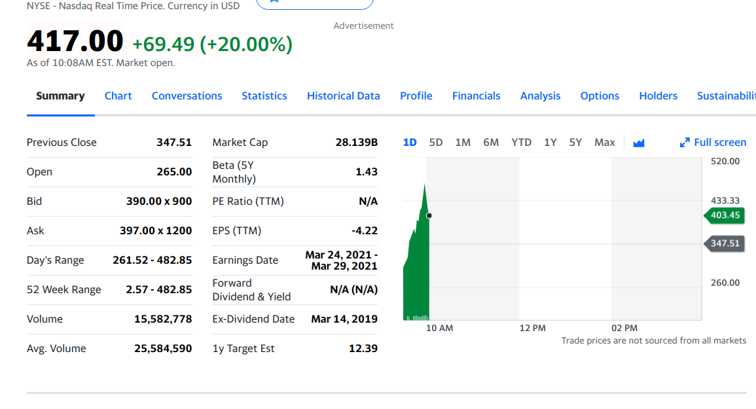Click the 12 PM chart axis label
Image resolution: width=756 pixels, height=409 pixels.
point(533,328)
